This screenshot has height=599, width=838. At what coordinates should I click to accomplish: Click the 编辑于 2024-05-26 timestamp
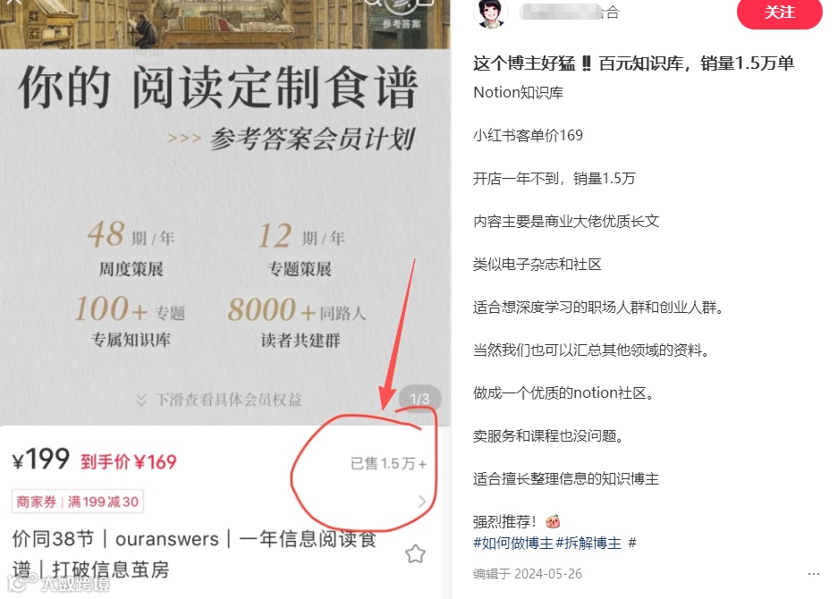[x=528, y=574]
